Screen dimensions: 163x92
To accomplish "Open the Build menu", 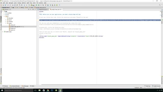I will [28, 3].
